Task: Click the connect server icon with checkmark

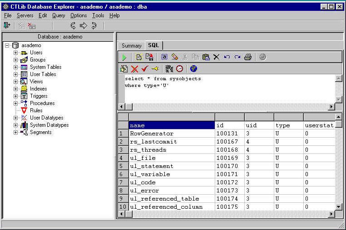Action: tap(22, 26)
